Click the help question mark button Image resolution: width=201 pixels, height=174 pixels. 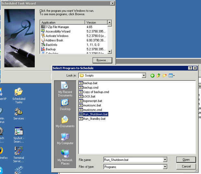pos(190,68)
